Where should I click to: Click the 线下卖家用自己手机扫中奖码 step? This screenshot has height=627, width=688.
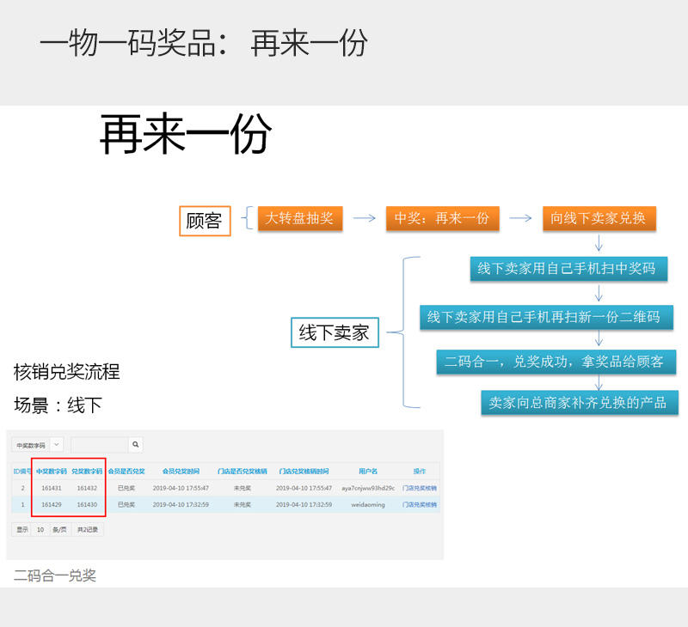(567, 269)
